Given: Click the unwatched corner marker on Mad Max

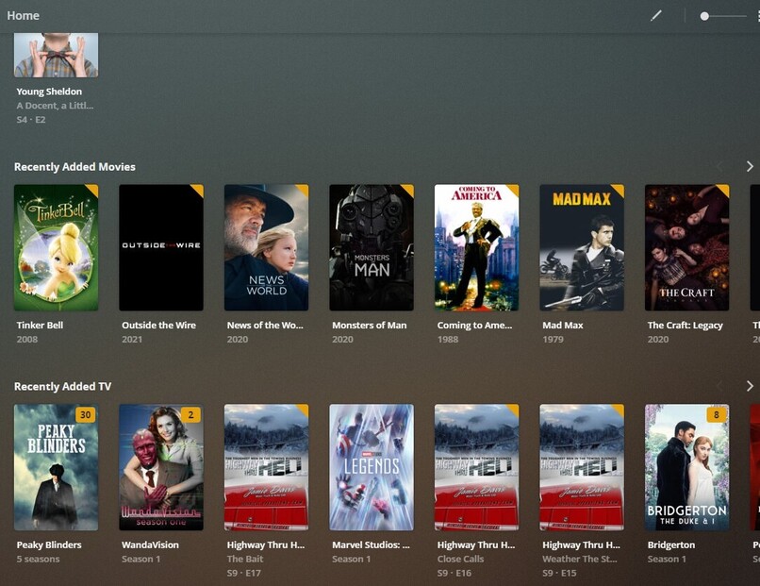Looking at the screenshot, I should coord(619,189).
